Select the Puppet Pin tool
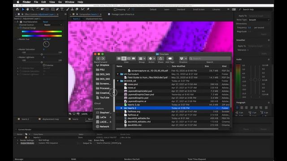Viewport: 287px width, 161px height. pyautogui.click(x=88, y=9)
